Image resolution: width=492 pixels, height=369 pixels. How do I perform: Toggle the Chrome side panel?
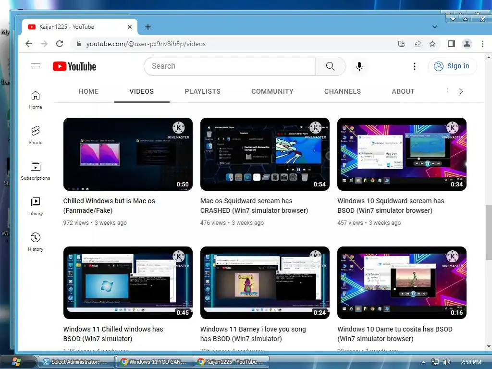tap(452, 44)
